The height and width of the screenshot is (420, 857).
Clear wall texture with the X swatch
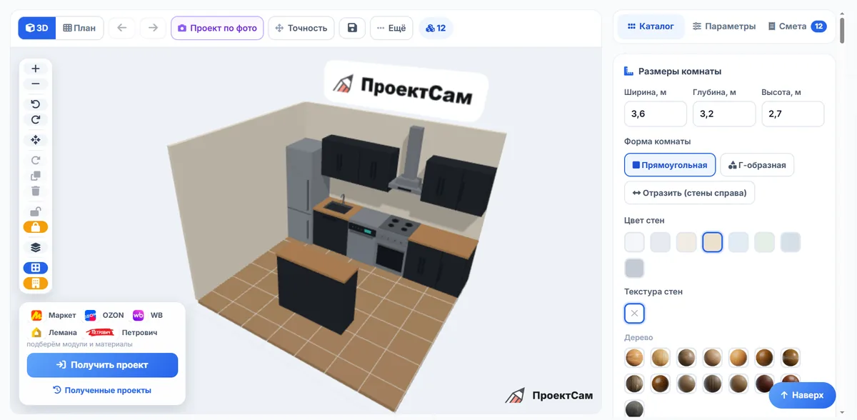634,314
